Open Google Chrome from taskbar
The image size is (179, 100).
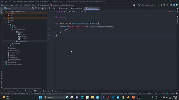point(123,97)
